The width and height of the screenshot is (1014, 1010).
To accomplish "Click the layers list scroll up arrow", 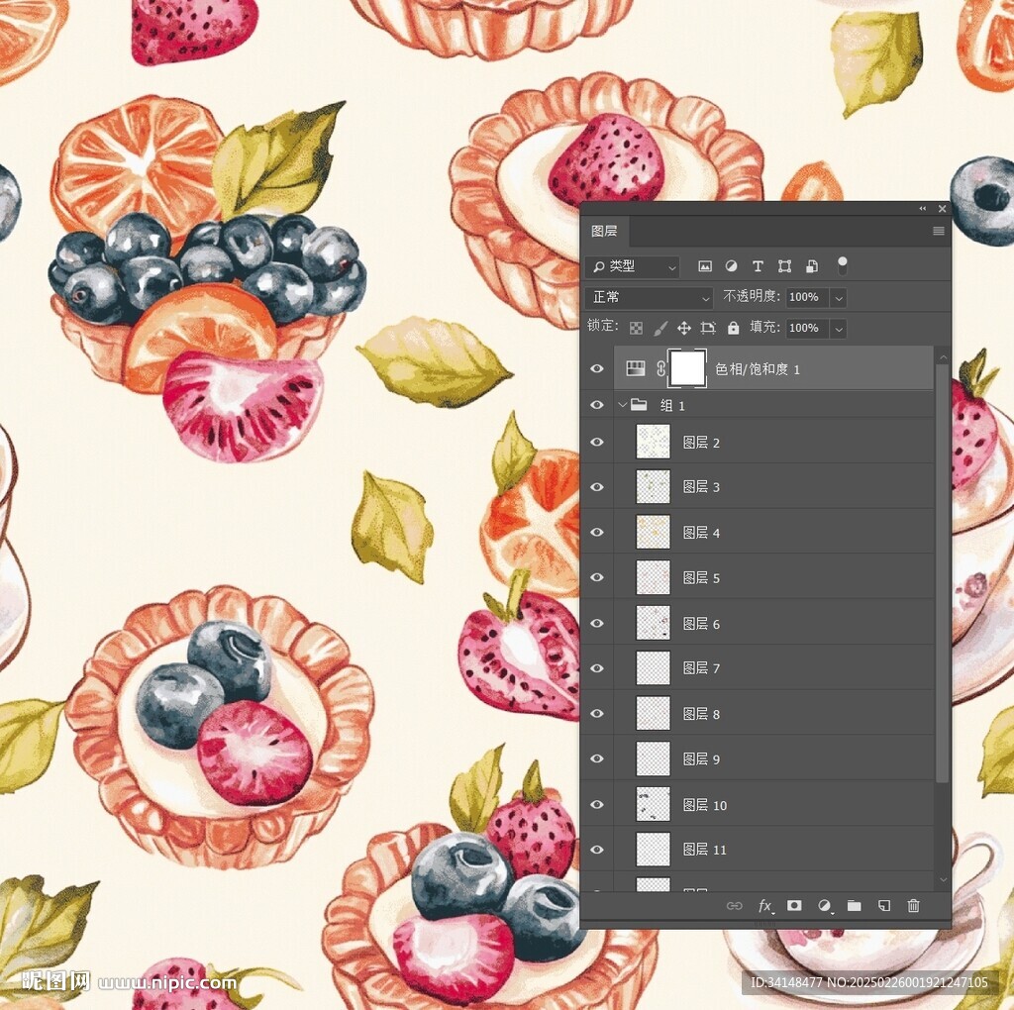I will tap(943, 356).
